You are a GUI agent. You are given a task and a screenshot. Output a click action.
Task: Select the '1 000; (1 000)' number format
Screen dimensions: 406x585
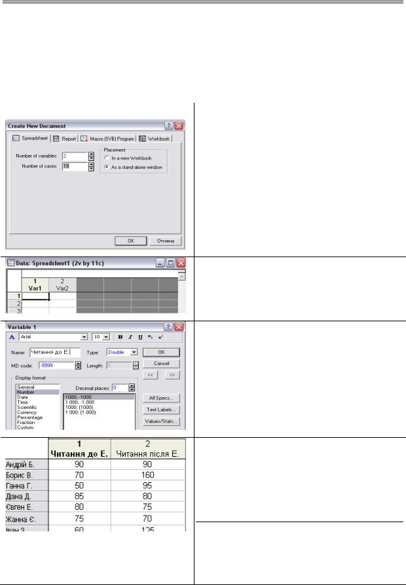pos(99,412)
